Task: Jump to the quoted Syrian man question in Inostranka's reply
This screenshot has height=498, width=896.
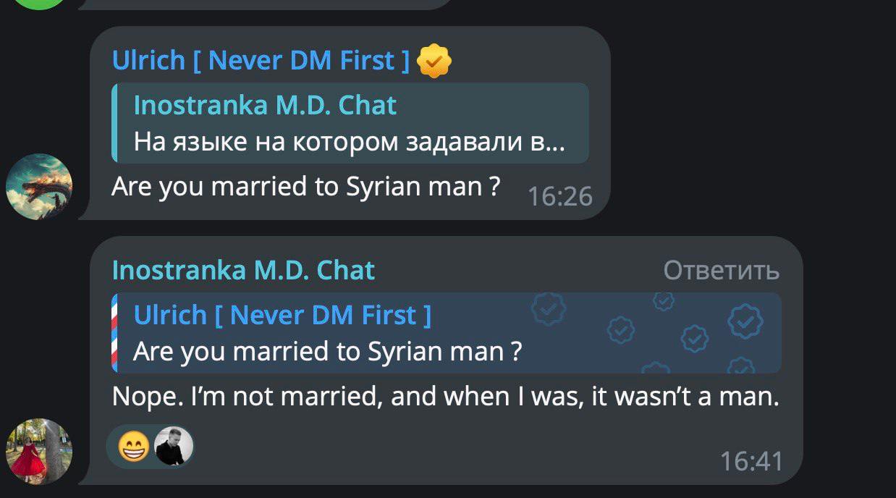Action: pyautogui.click(x=327, y=352)
